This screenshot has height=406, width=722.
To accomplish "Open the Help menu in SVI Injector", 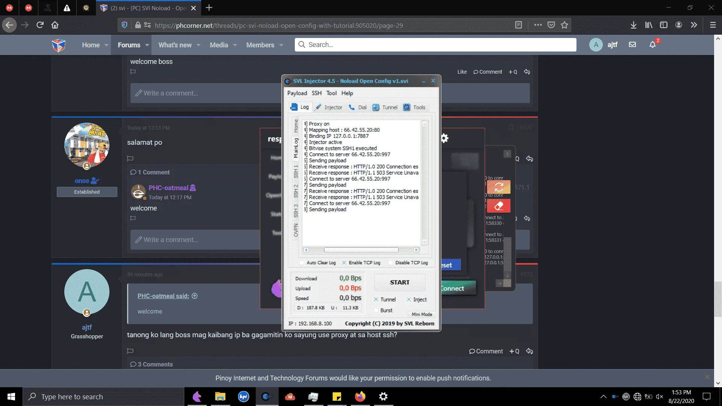I will pyautogui.click(x=347, y=93).
